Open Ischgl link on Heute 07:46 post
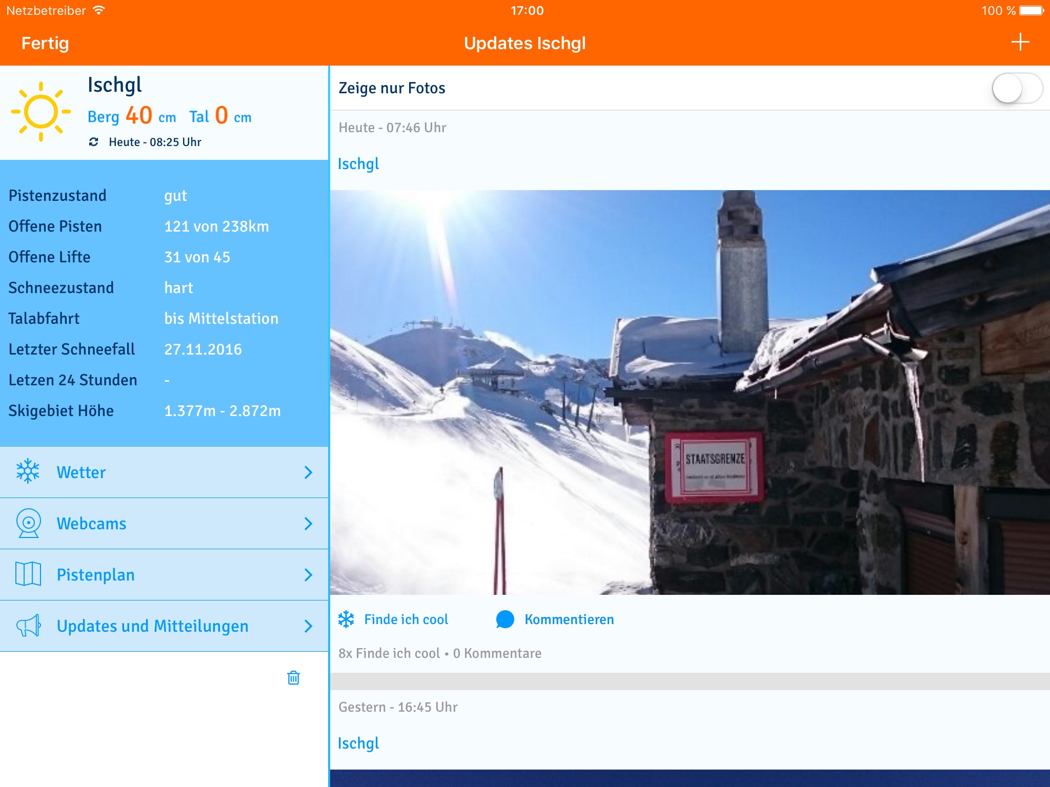This screenshot has width=1050, height=787. coord(358,164)
